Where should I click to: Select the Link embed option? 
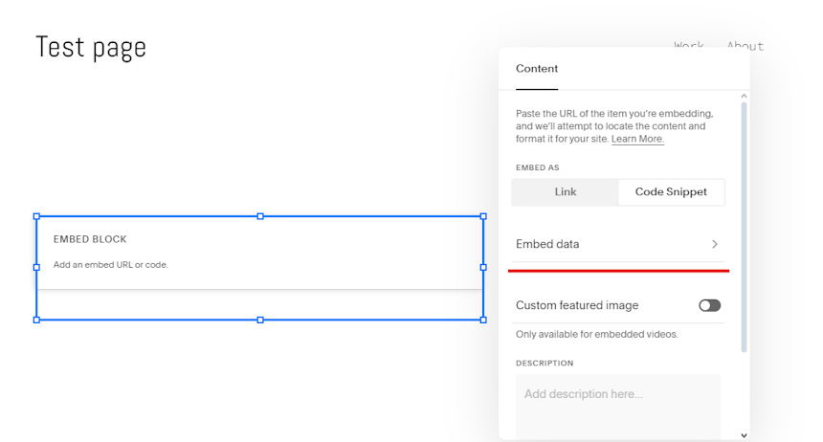click(x=566, y=192)
